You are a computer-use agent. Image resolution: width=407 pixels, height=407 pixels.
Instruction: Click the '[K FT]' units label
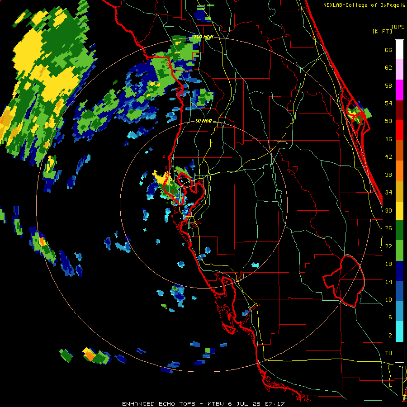click(382, 31)
